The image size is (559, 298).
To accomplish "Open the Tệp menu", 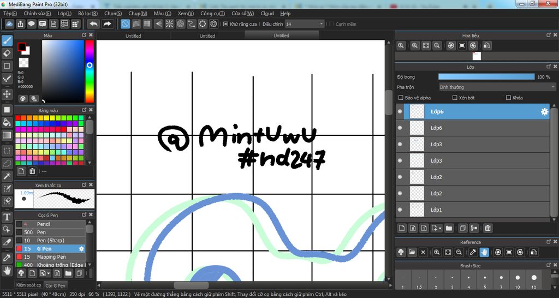I will [x=10, y=14].
